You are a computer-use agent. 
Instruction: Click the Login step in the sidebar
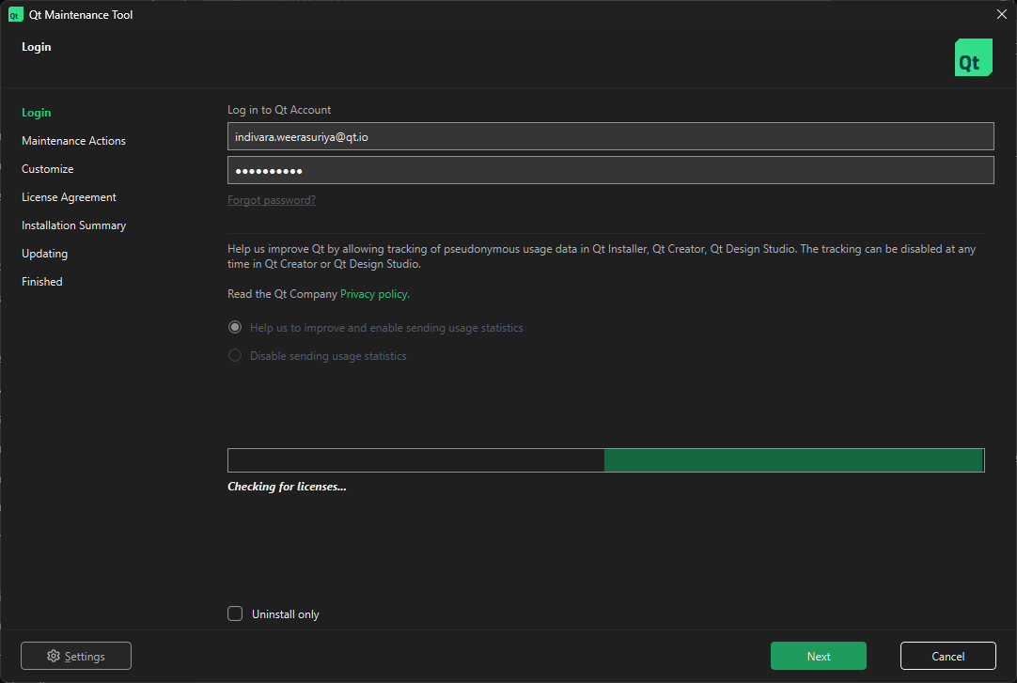(37, 113)
